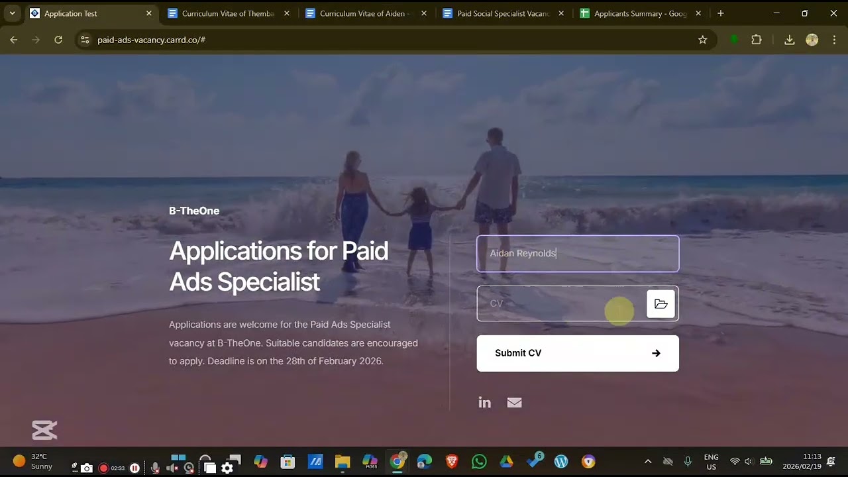Close the Applicants Summary tab
This screenshot has width=848, height=477.
point(698,13)
